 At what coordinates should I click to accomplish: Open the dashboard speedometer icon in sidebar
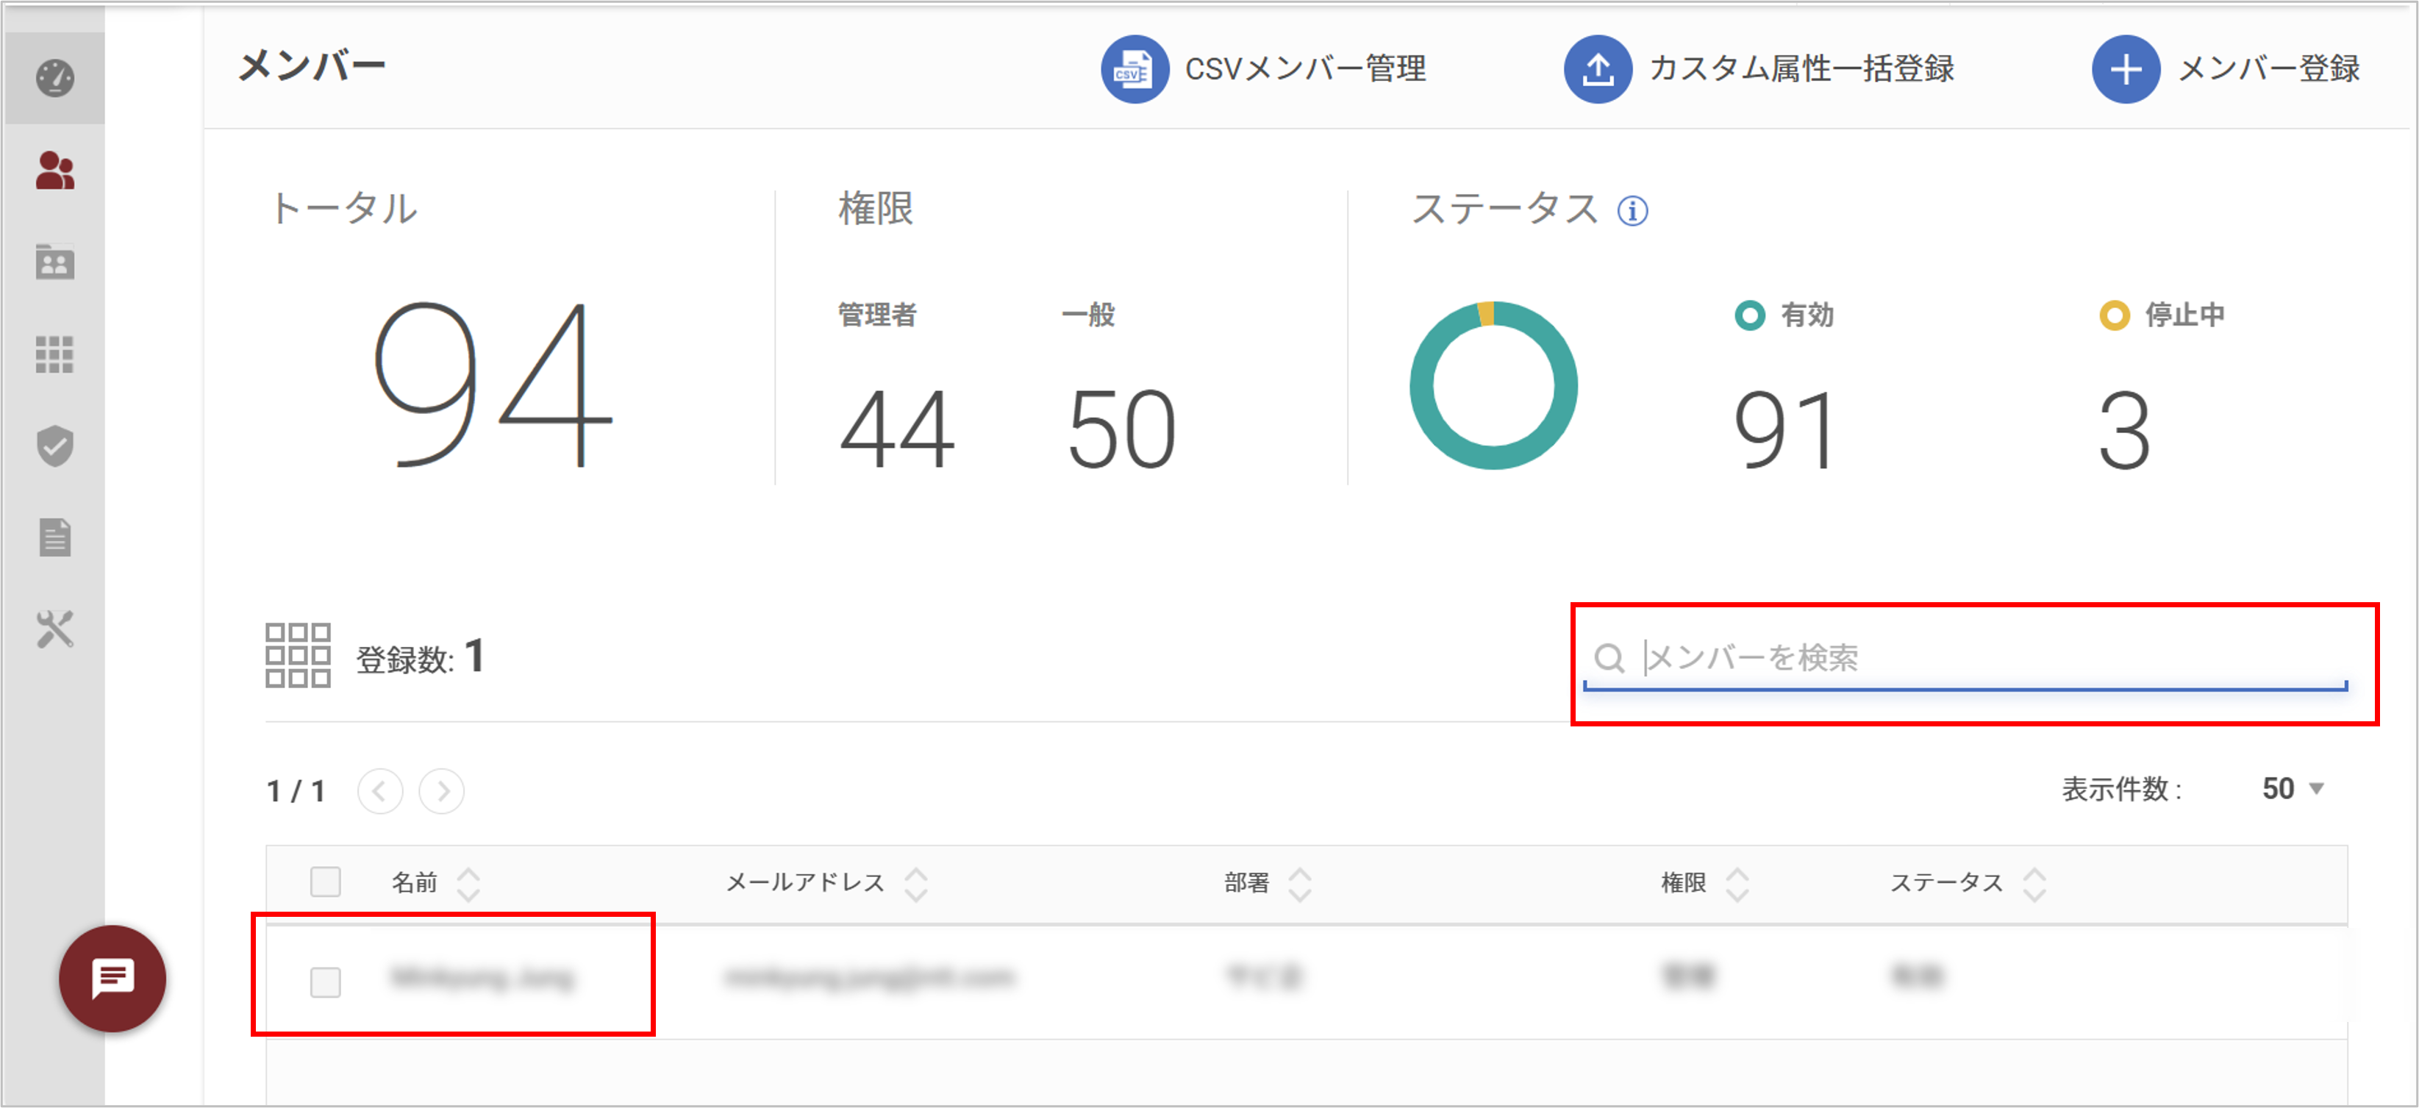click(54, 77)
